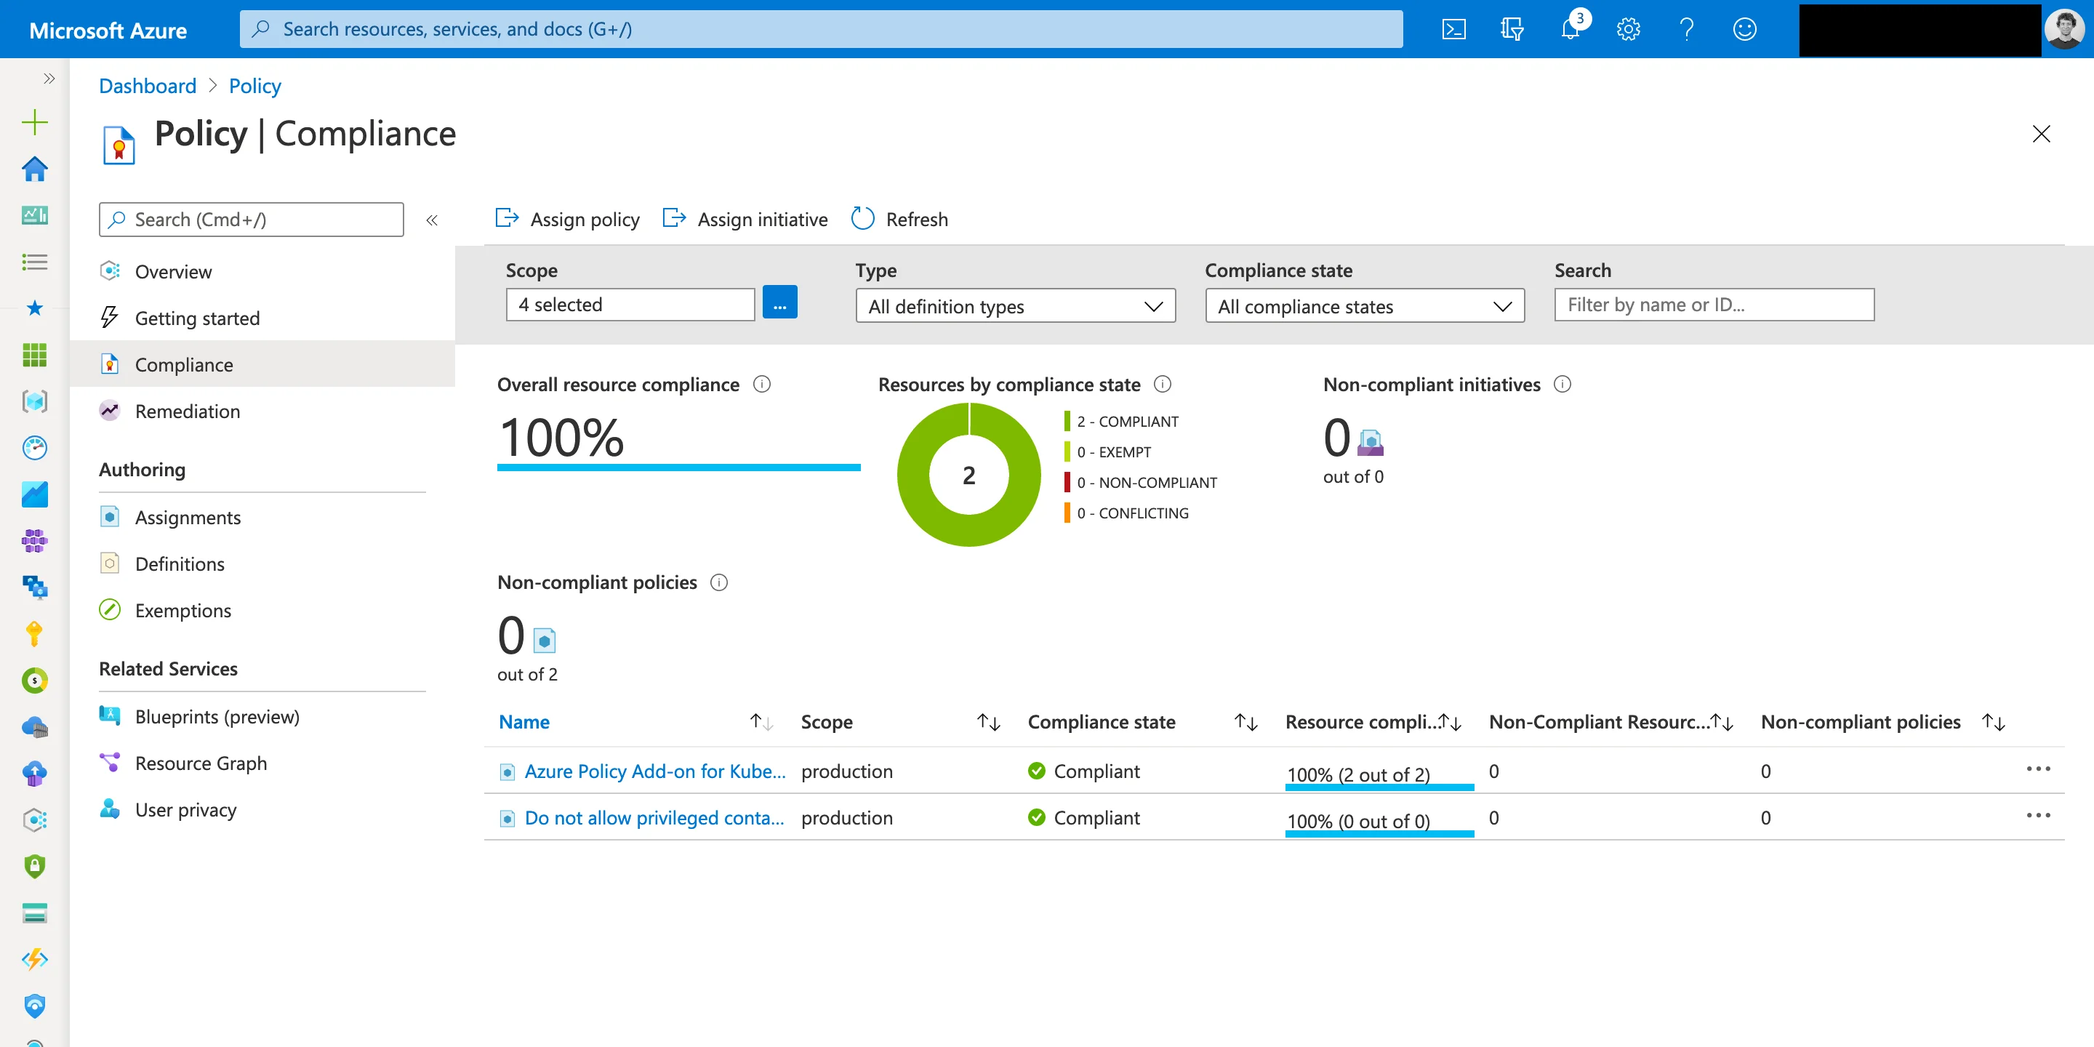Image resolution: width=2094 pixels, height=1047 pixels.
Task: Send feedback via smiley face icon
Action: (x=1744, y=28)
